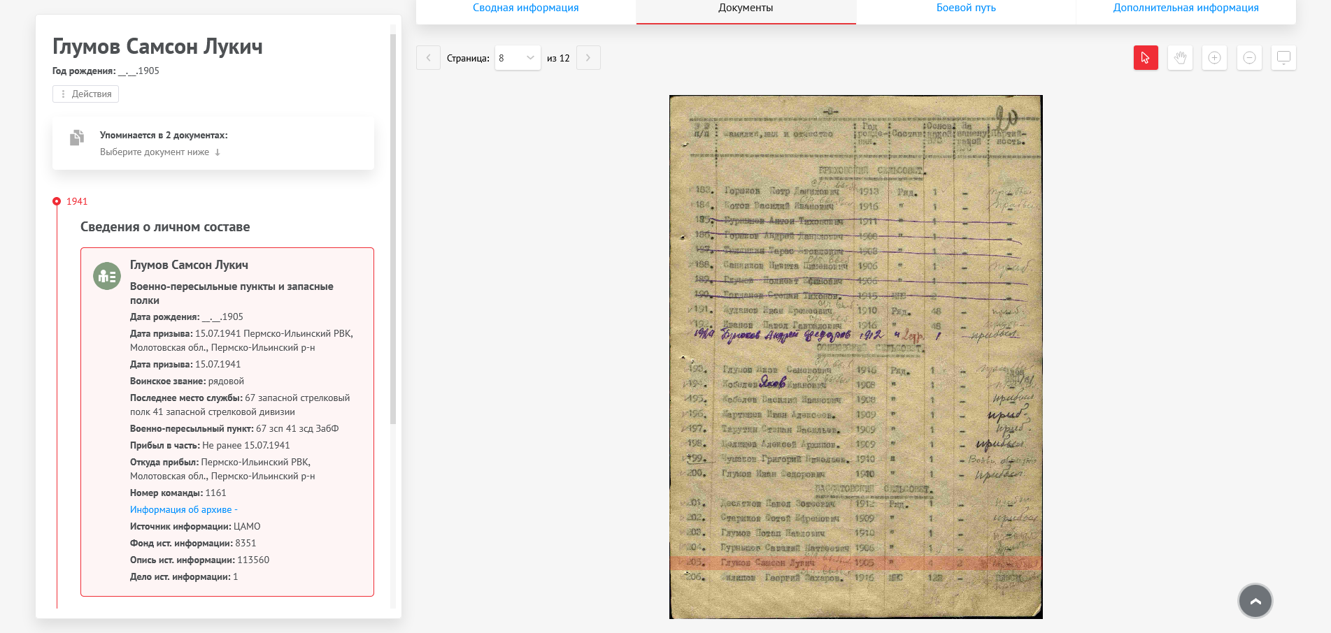Click the Воинское звание: рядовой line
This screenshot has width=1331, height=633.
click(187, 381)
